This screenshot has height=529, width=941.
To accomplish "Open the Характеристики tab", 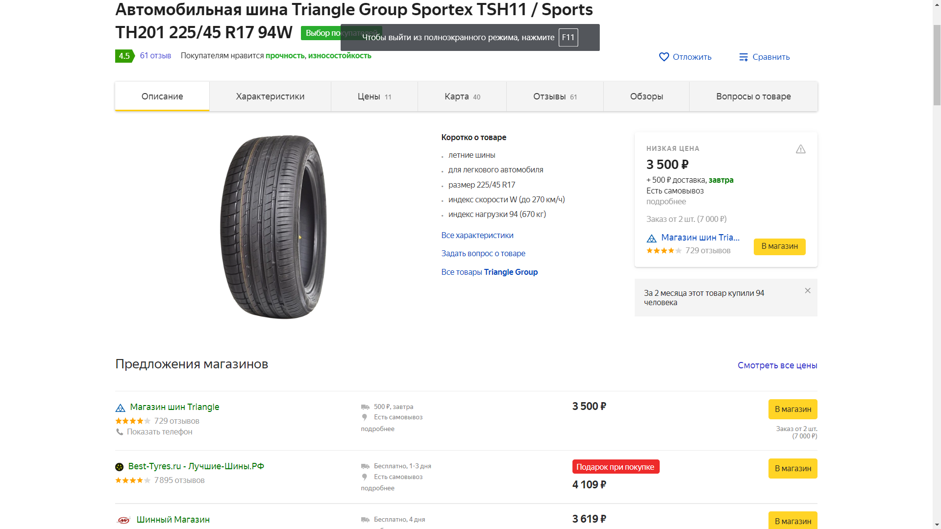I will coord(270,96).
